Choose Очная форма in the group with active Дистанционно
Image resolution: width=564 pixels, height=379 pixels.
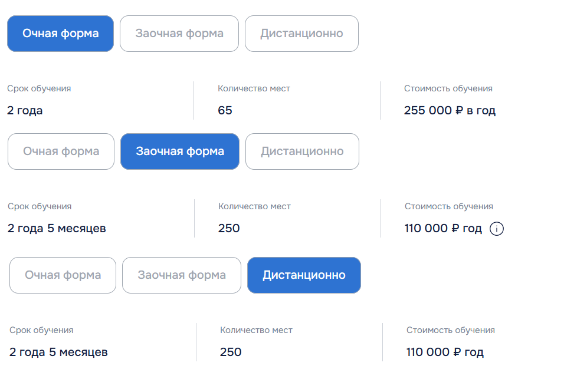point(63,275)
